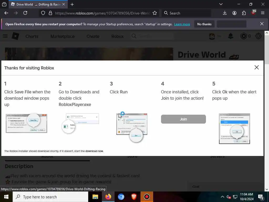Click the Firefox address bar URL
The height and width of the screenshot is (202, 269).
click(103, 13)
